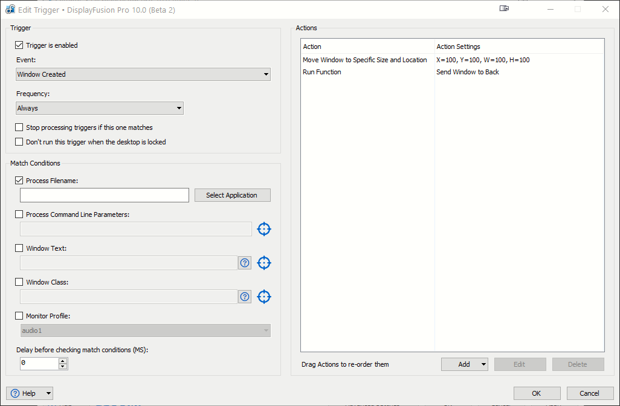Open the Window Class help question icon
Screen dimensions: 620x406
click(245, 297)
